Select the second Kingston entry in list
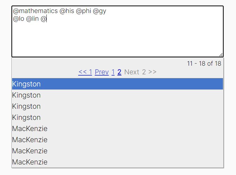The width and height of the screenshot is (236, 175). point(118,95)
